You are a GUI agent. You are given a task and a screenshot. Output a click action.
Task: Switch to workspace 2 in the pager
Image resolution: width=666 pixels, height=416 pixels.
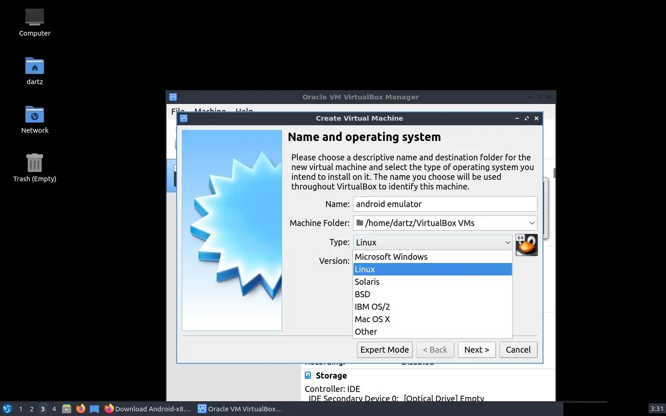click(31, 409)
